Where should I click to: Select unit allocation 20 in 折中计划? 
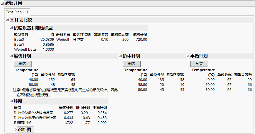(162, 85)
